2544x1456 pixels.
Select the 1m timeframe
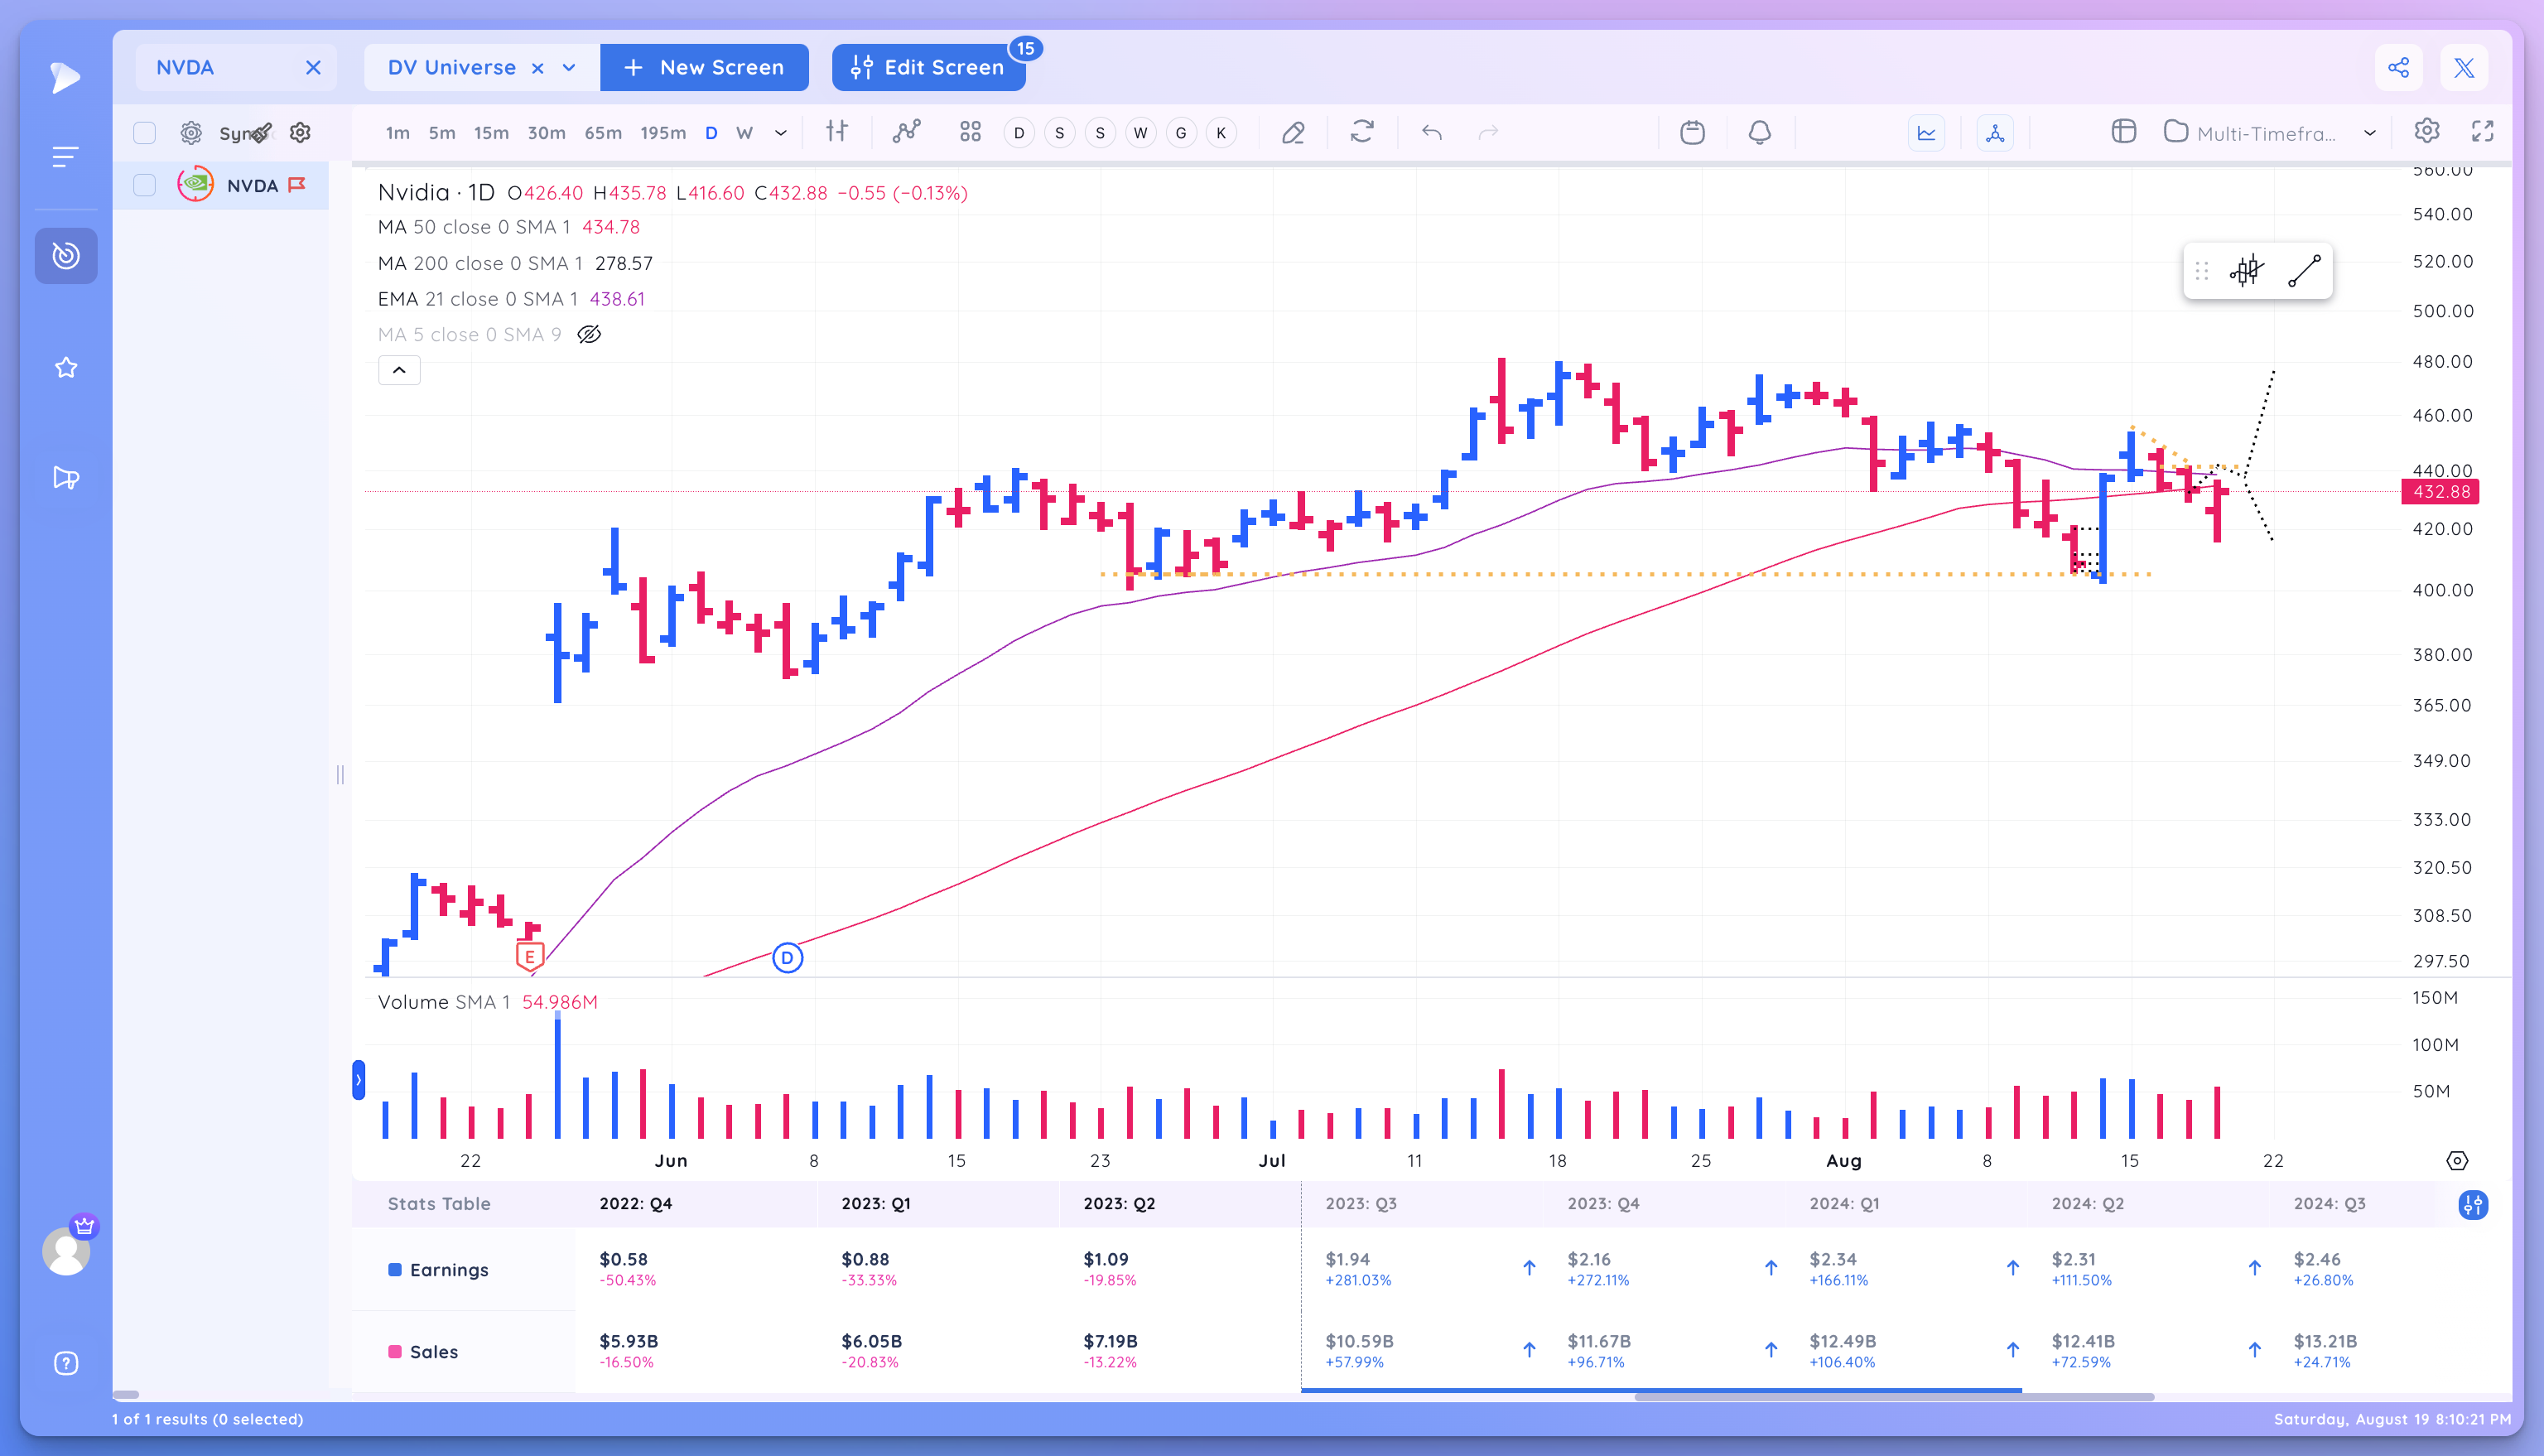(397, 133)
